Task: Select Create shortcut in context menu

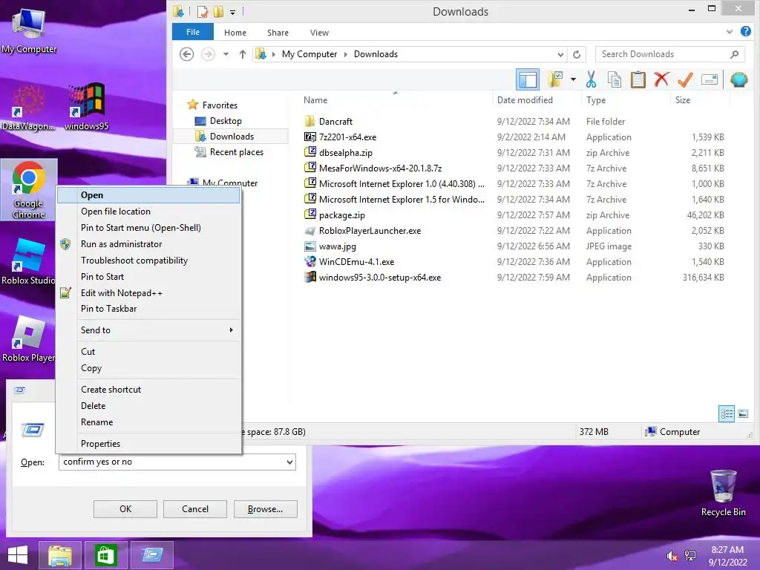Action: (x=148, y=390)
